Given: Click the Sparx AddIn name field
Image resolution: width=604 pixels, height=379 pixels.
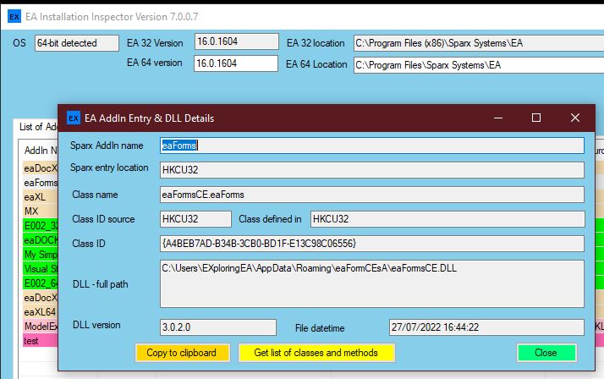Looking at the screenshot, I should [371, 146].
